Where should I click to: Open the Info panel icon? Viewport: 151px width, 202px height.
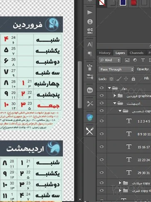[90, 22]
